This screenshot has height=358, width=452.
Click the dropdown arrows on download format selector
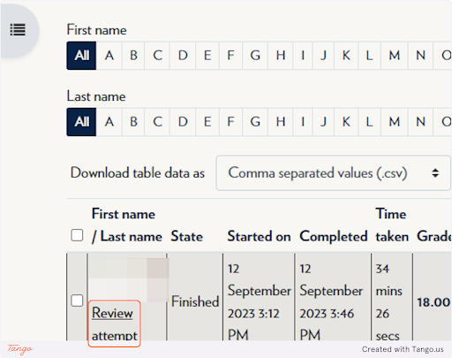point(435,173)
